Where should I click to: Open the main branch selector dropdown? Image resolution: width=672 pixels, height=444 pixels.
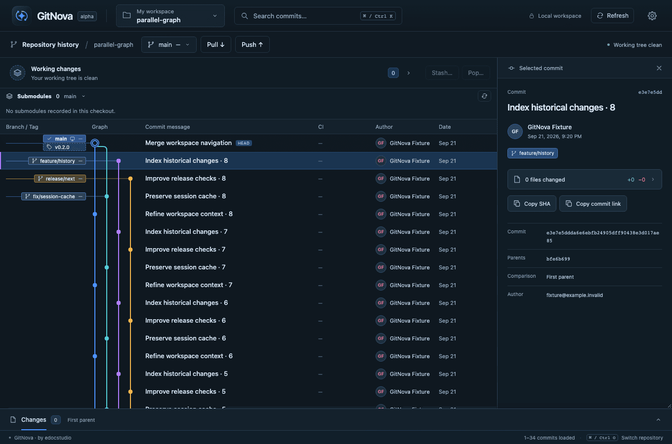(169, 44)
